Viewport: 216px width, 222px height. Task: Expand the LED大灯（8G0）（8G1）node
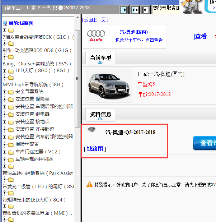[5, 71]
